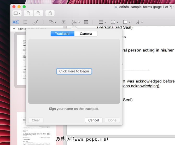The height and width of the screenshot is (145, 175).
Task: Collapse the edinfo-sample-forms disclosure triangle
Action: (x=14, y=29)
